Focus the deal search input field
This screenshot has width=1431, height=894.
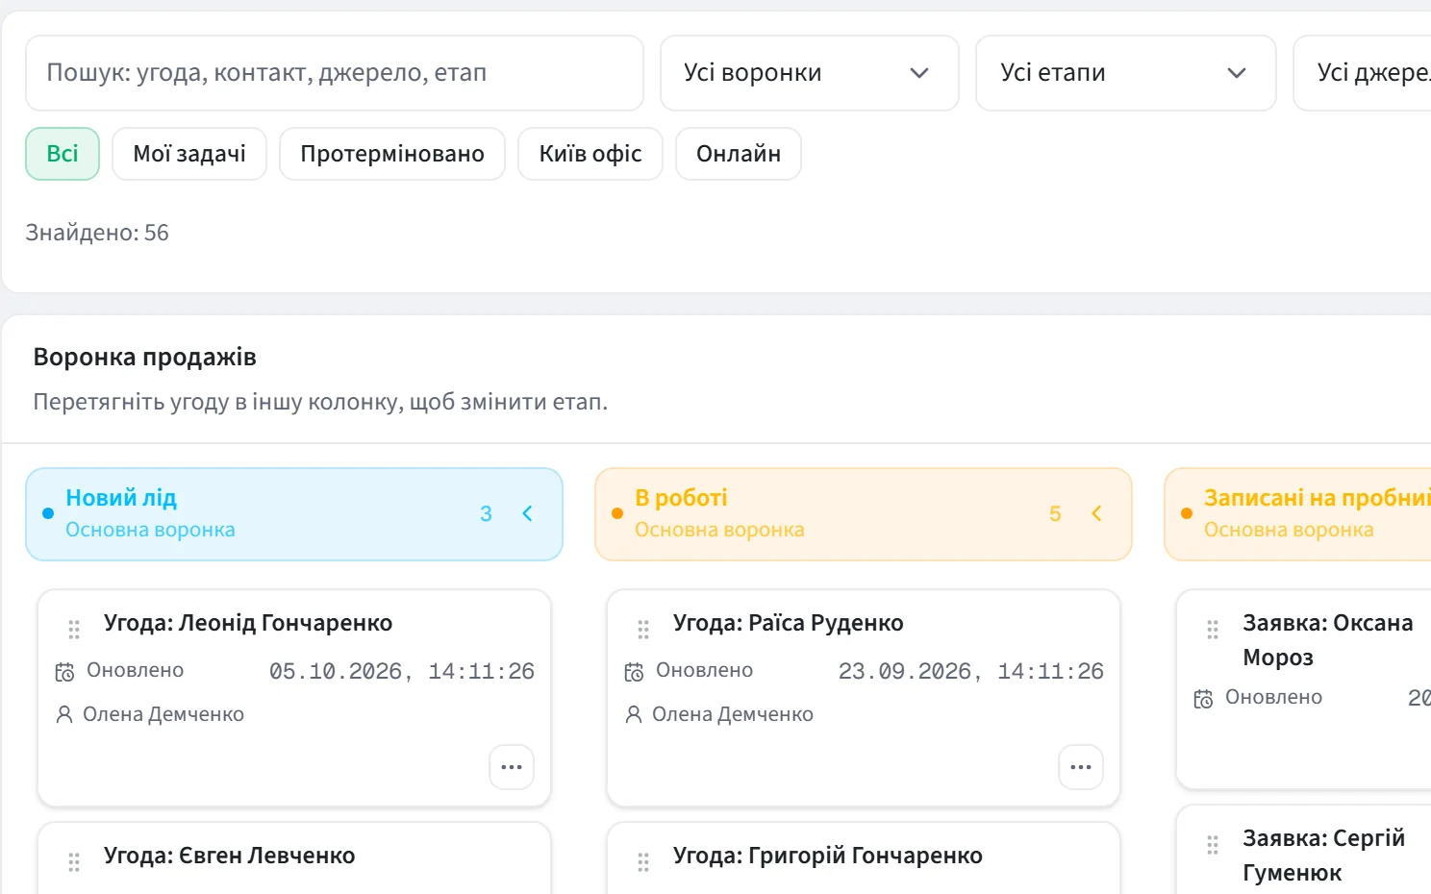pyautogui.click(x=335, y=73)
